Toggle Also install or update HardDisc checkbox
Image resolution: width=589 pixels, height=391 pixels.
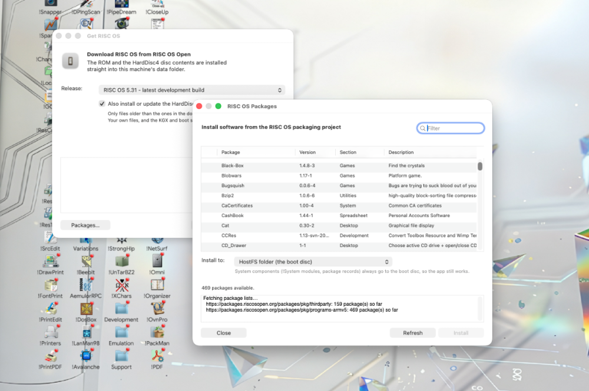click(102, 103)
